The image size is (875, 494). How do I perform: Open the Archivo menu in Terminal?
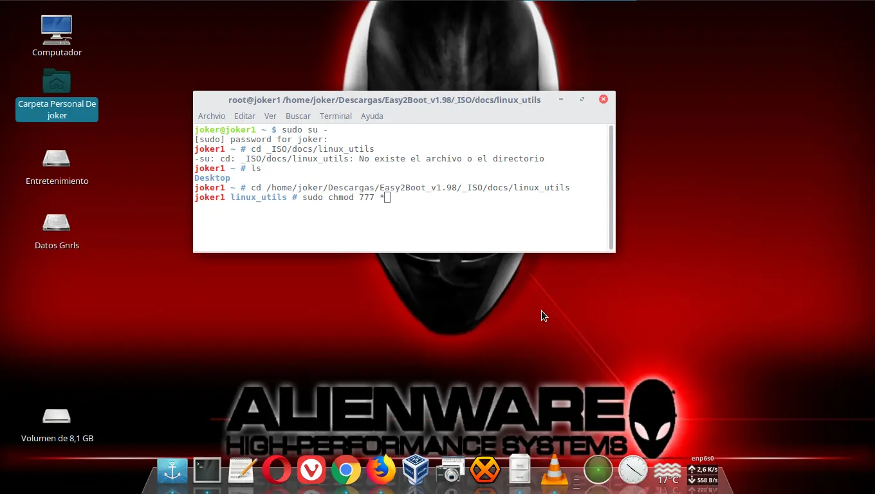coord(212,116)
